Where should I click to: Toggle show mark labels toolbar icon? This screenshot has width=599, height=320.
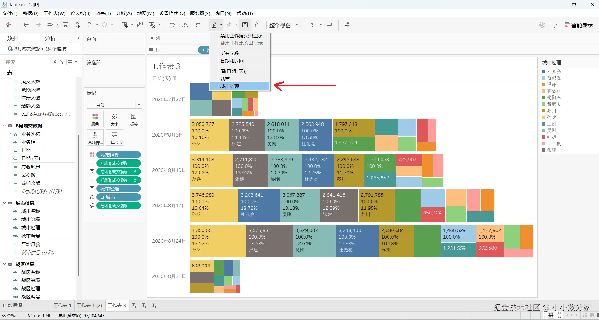(245, 25)
